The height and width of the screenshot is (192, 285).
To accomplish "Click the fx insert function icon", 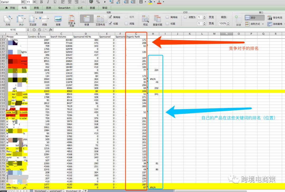I will coord(51,30).
